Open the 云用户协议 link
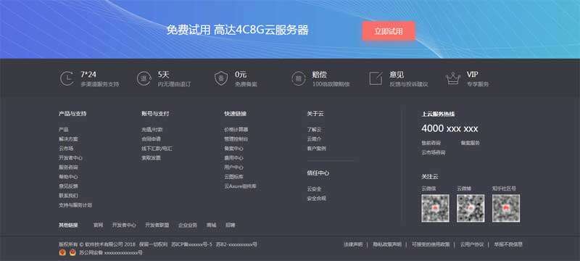The image size is (580, 261). pyautogui.click(x=472, y=244)
